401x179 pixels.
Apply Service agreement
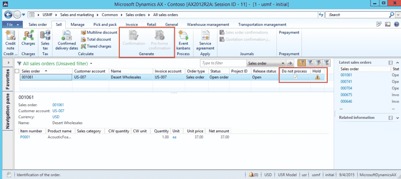coord(205,40)
